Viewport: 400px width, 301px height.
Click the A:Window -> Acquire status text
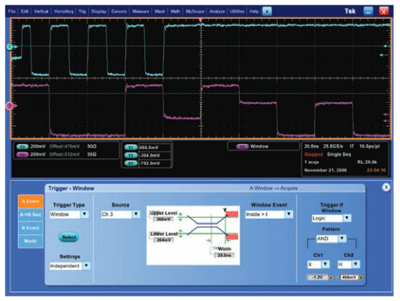(x=274, y=189)
